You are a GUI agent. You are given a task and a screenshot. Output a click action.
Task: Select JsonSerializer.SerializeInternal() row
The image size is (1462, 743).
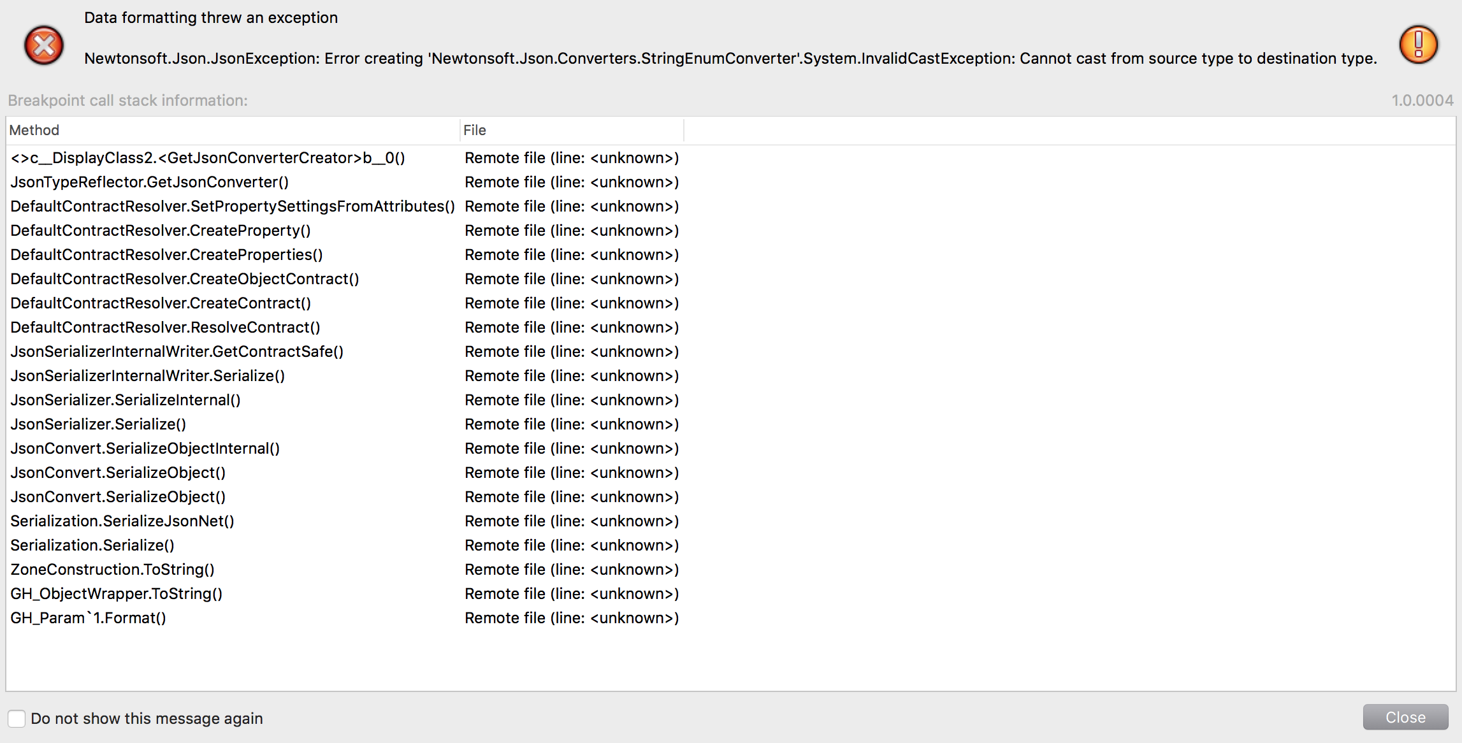point(126,400)
